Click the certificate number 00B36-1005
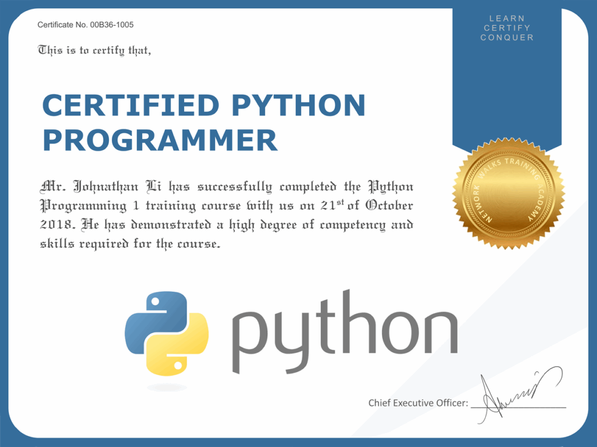This screenshot has width=597, height=447. tap(85, 25)
